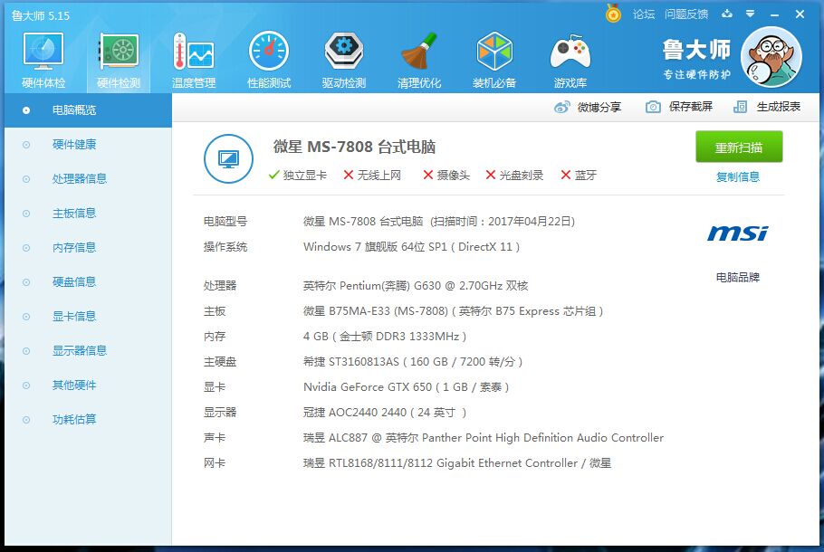824x552 pixels.
Task: Click the download-tray icon in title bar
Action: point(727,14)
